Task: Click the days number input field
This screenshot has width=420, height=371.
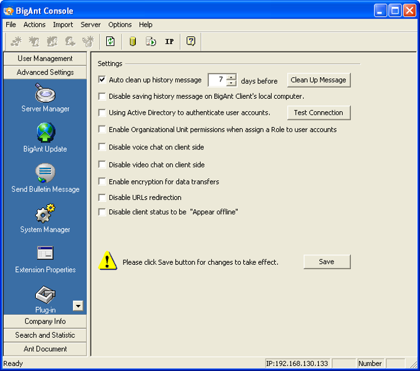Action: point(217,80)
